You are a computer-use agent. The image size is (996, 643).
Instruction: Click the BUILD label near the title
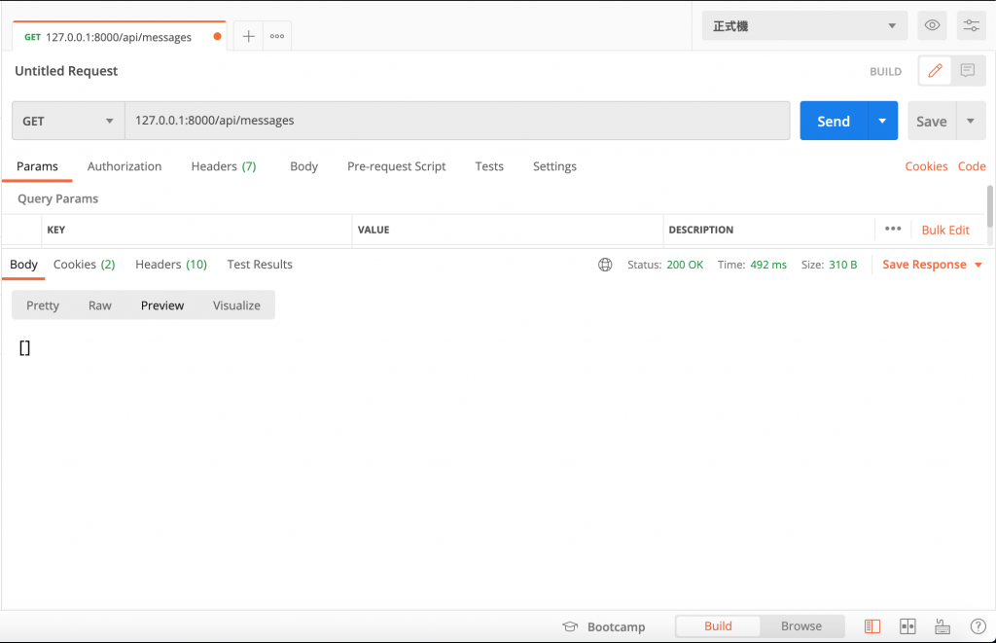point(885,72)
